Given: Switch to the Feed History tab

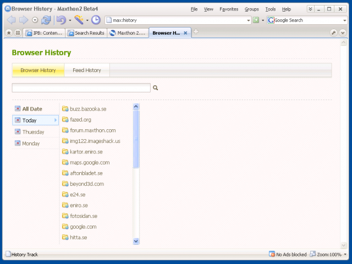Looking at the screenshot, I should click(87, 70).
